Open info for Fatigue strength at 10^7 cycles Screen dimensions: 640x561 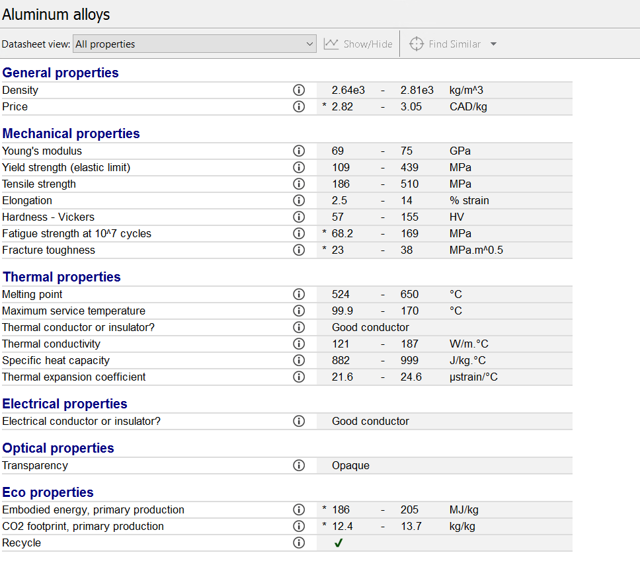[x=298, y=233]
